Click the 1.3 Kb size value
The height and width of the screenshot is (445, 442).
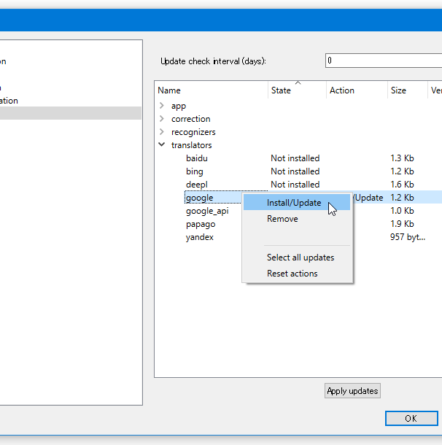402,158
